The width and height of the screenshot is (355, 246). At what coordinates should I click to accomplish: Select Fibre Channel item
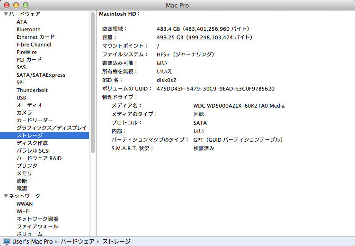click(x=34, y=45)
